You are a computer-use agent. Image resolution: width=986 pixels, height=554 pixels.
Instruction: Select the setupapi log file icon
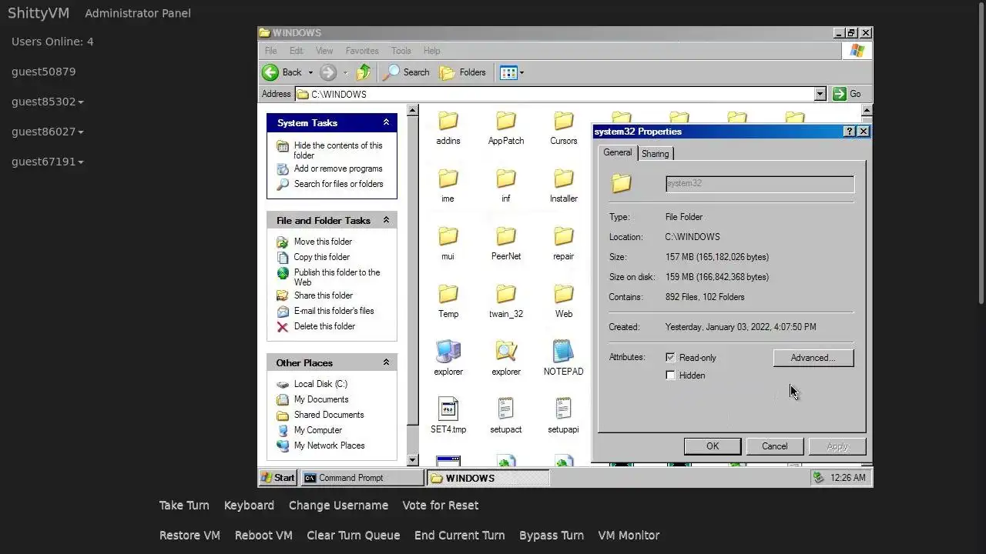563,409
